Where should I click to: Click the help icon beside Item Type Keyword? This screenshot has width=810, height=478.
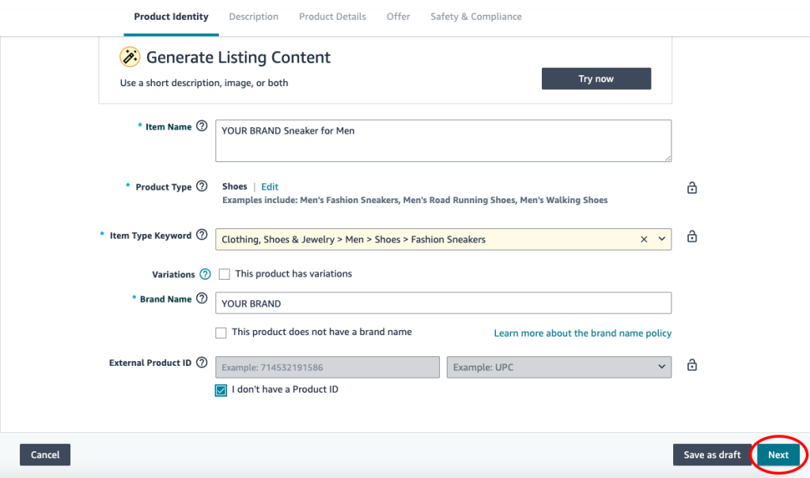coord(202,235)
